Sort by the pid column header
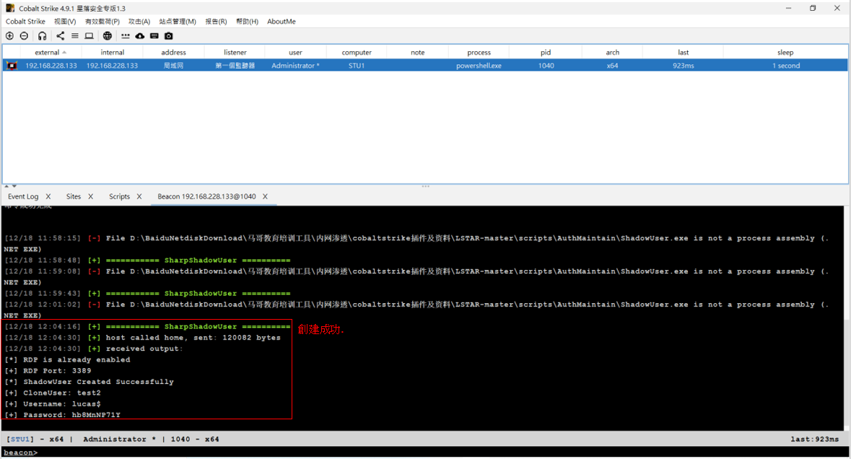The height and width of the screenshot is (459, 851). pos(546,52)
